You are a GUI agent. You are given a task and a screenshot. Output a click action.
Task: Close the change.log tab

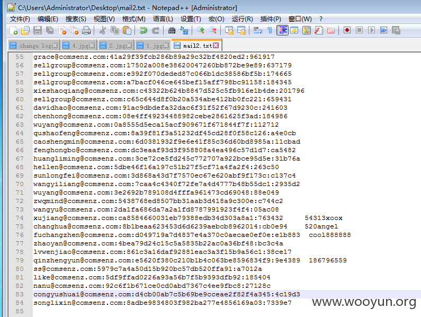point(55,46)
